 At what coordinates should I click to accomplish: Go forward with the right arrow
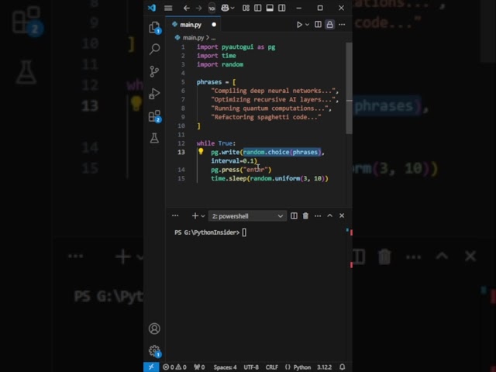click(x=198, y=8)
